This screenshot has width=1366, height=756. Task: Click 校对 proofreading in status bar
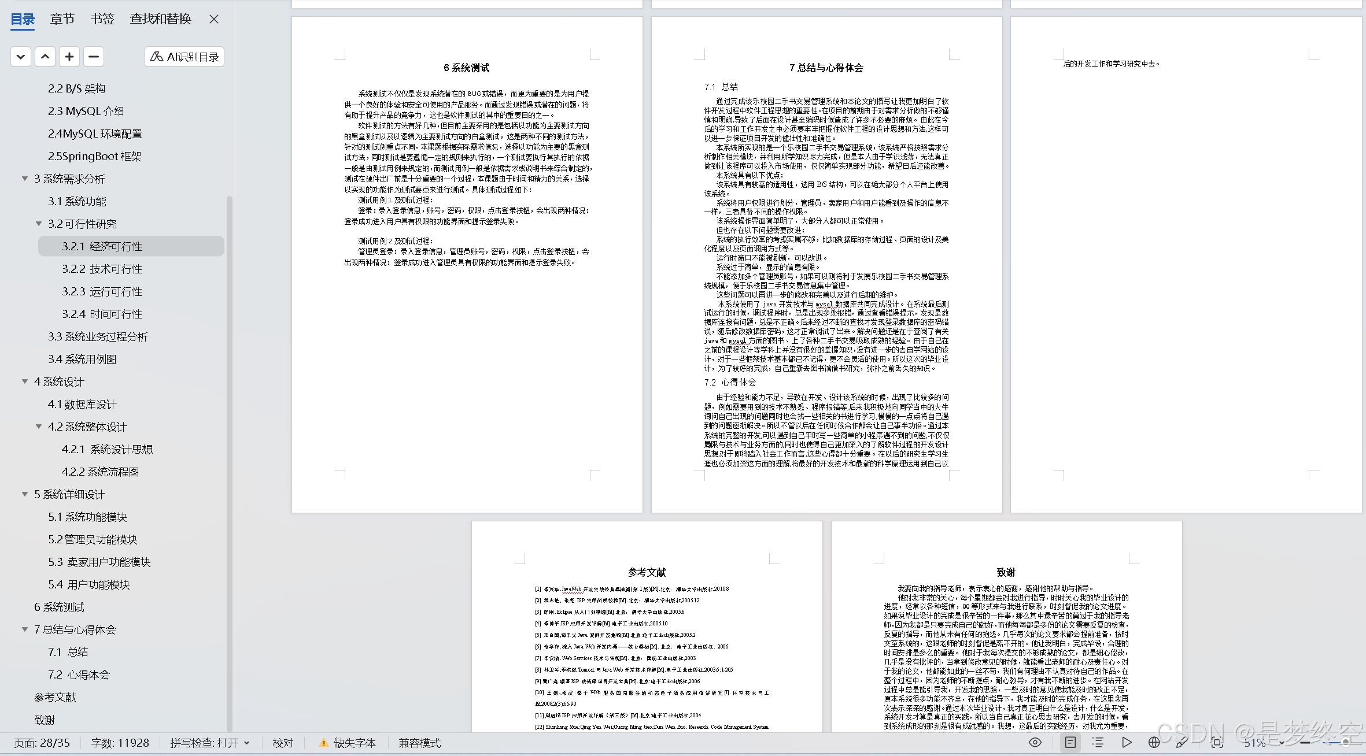click(283, 743)
